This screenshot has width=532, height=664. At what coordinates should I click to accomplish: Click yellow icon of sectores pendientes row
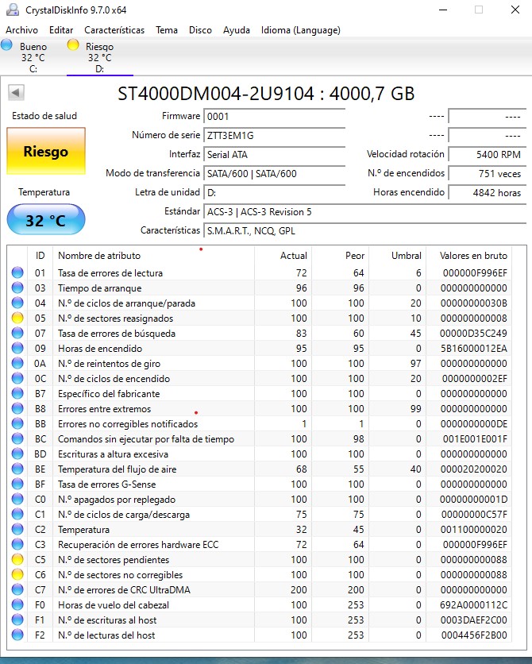pyautogui.click(x=17, y=560)
